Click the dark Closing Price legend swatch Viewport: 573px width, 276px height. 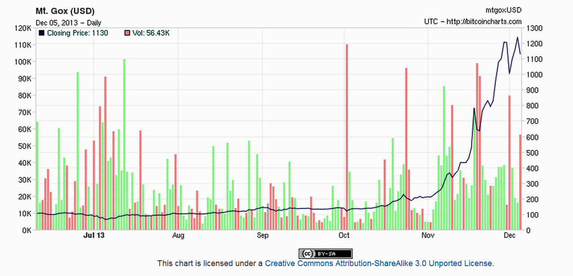[x=42, y=33]
